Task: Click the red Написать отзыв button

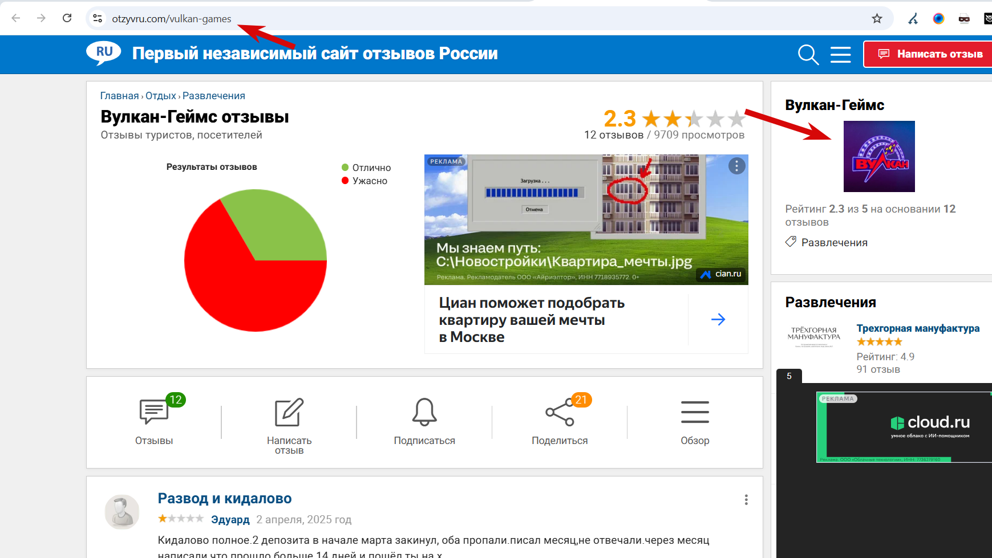Action: (x=929, y=54)
